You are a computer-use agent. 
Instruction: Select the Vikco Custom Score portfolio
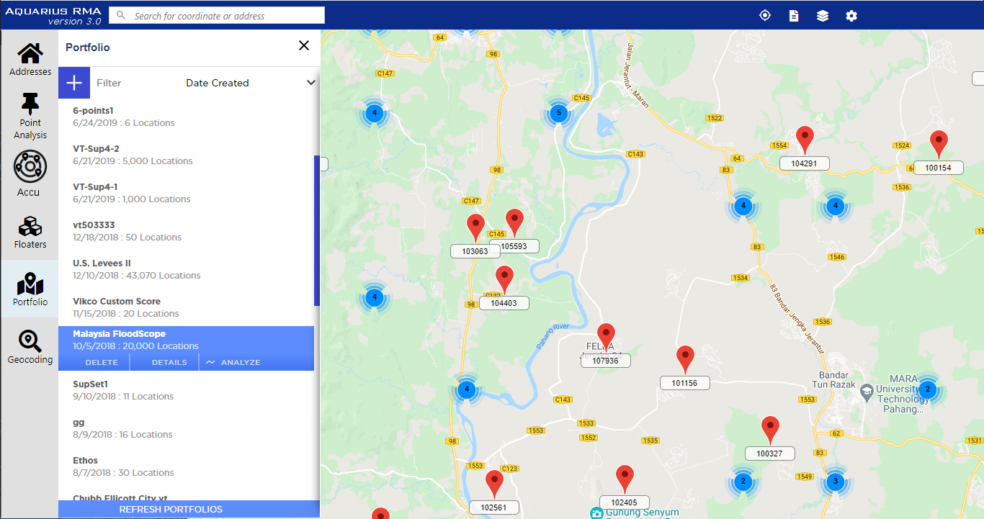(186, 307)
